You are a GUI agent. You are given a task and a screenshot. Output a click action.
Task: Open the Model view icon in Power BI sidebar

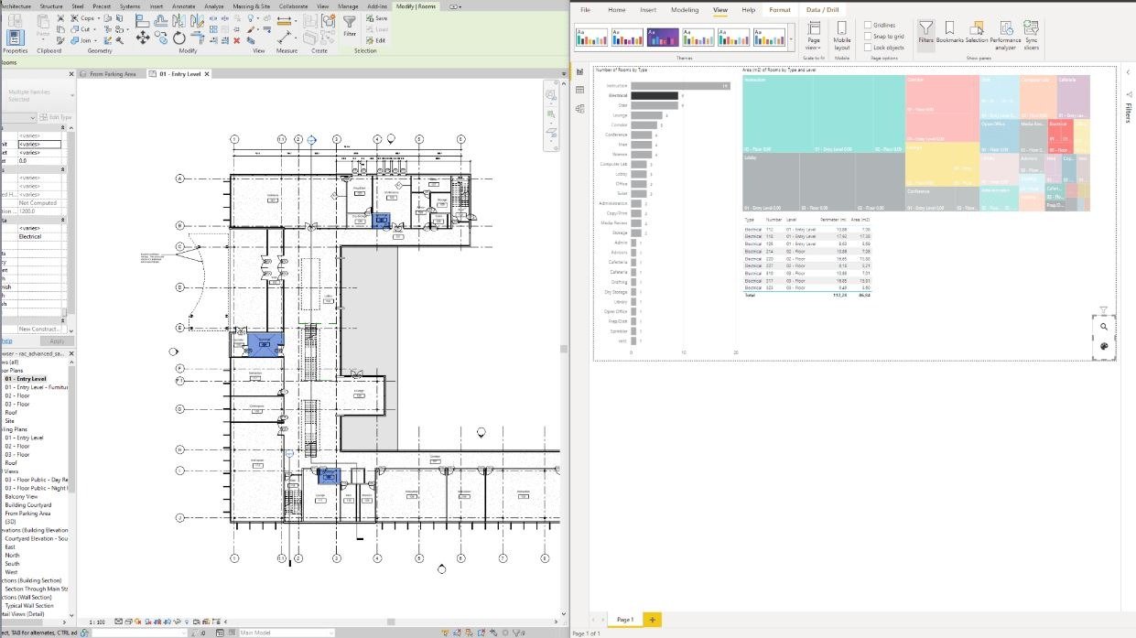[x=579, y=108]
